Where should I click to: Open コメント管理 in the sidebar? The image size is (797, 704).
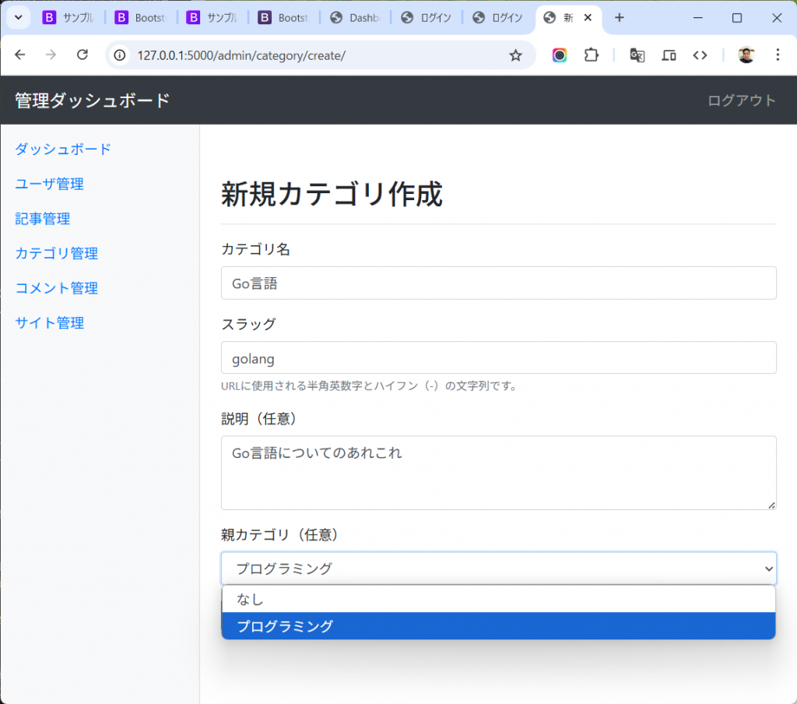56,288
